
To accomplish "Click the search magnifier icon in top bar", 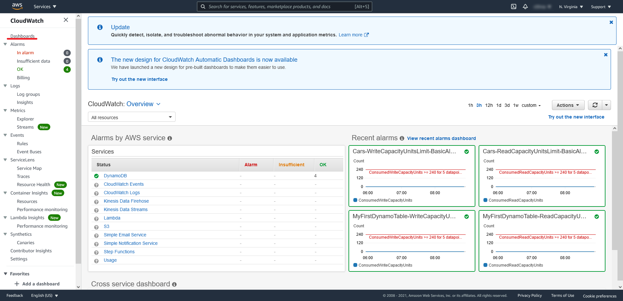I will [x=203, y=6].
